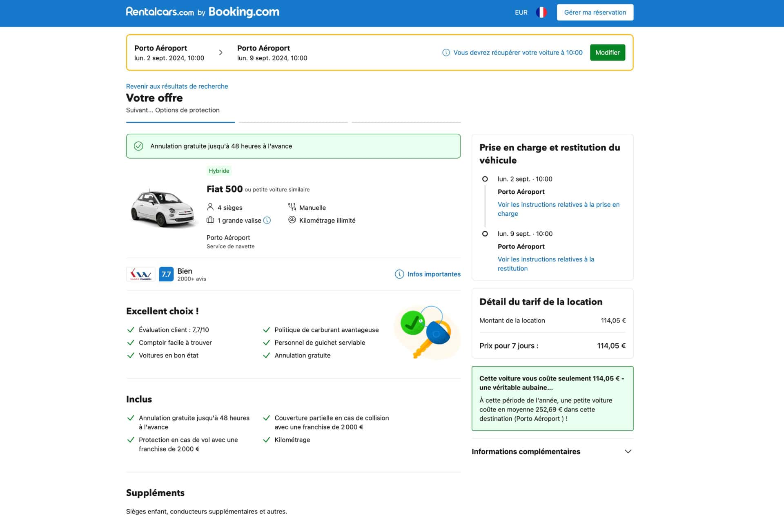This screenshot has height=524, width=784.
Task: Click checkmark beside Annulation gratuite jusqu'à 48 heures in Inclus
Action: 131,418
